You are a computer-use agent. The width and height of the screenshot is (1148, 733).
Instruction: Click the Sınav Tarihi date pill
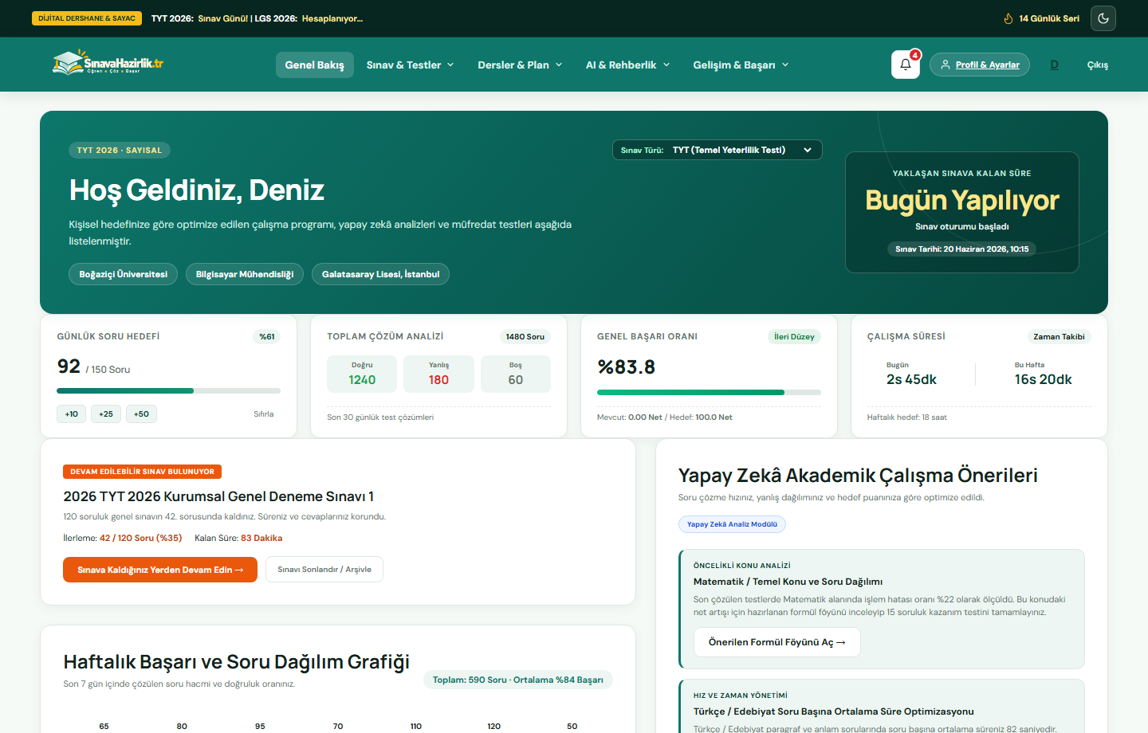coord(962,249)
